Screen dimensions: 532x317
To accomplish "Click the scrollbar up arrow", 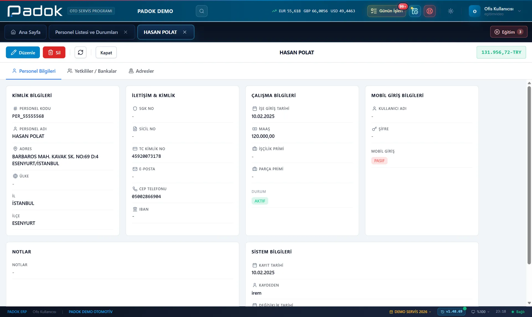I will click(529, 83).
